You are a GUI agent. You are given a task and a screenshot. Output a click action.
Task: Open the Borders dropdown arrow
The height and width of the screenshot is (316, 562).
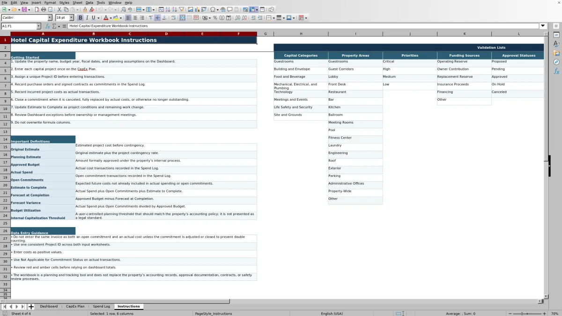(274, 18)
